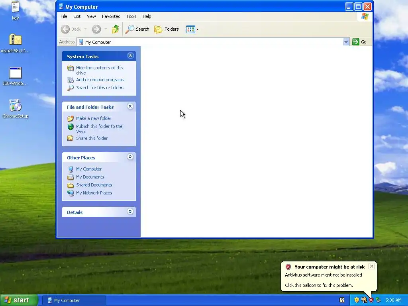The height and width of the screenshot is (306, 408).
Task: Expand the Address bar dropdown
Action: (346, 42)
